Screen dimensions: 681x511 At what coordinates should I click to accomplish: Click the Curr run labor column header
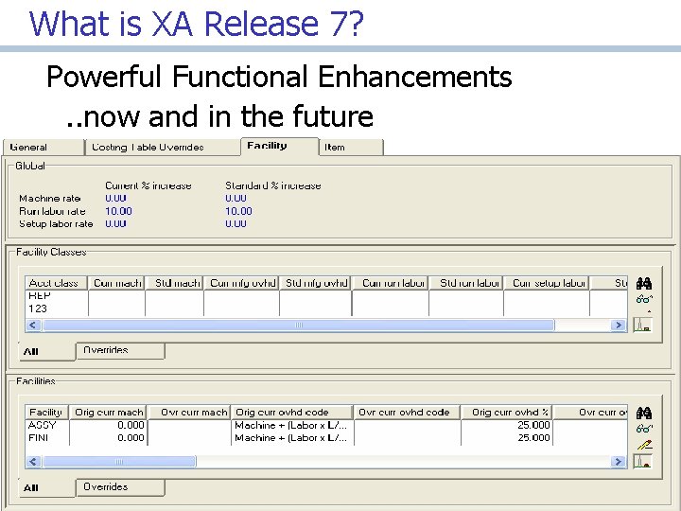point(390,283)
